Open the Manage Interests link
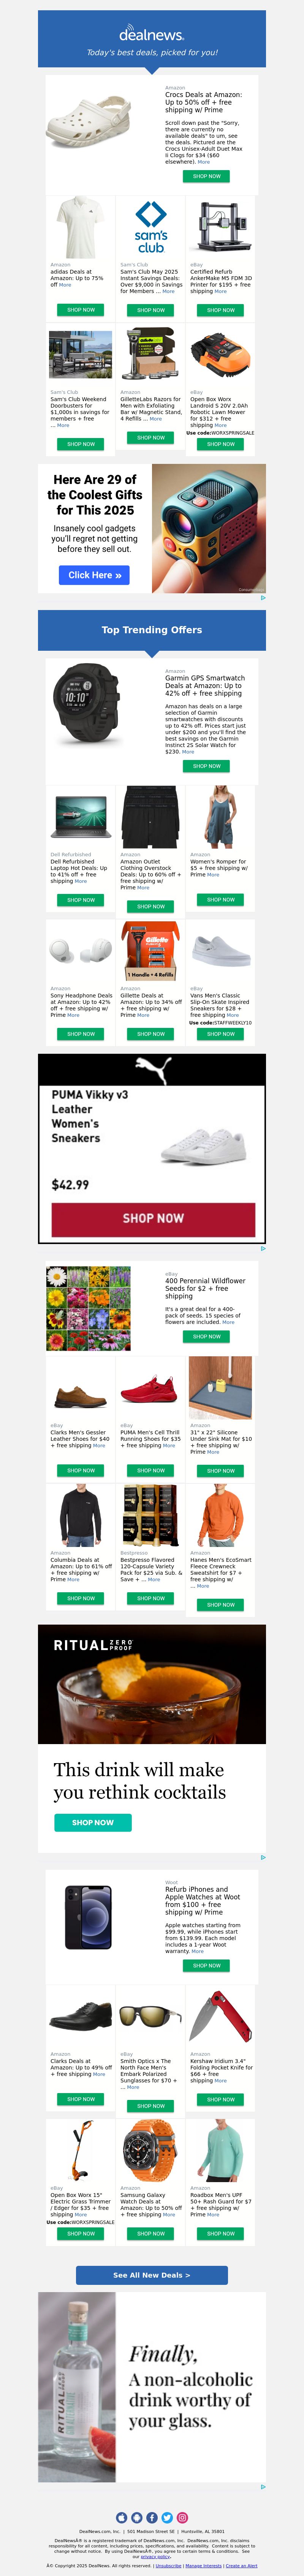Viewport: 304px width, 2576px height. point(204,2565)
